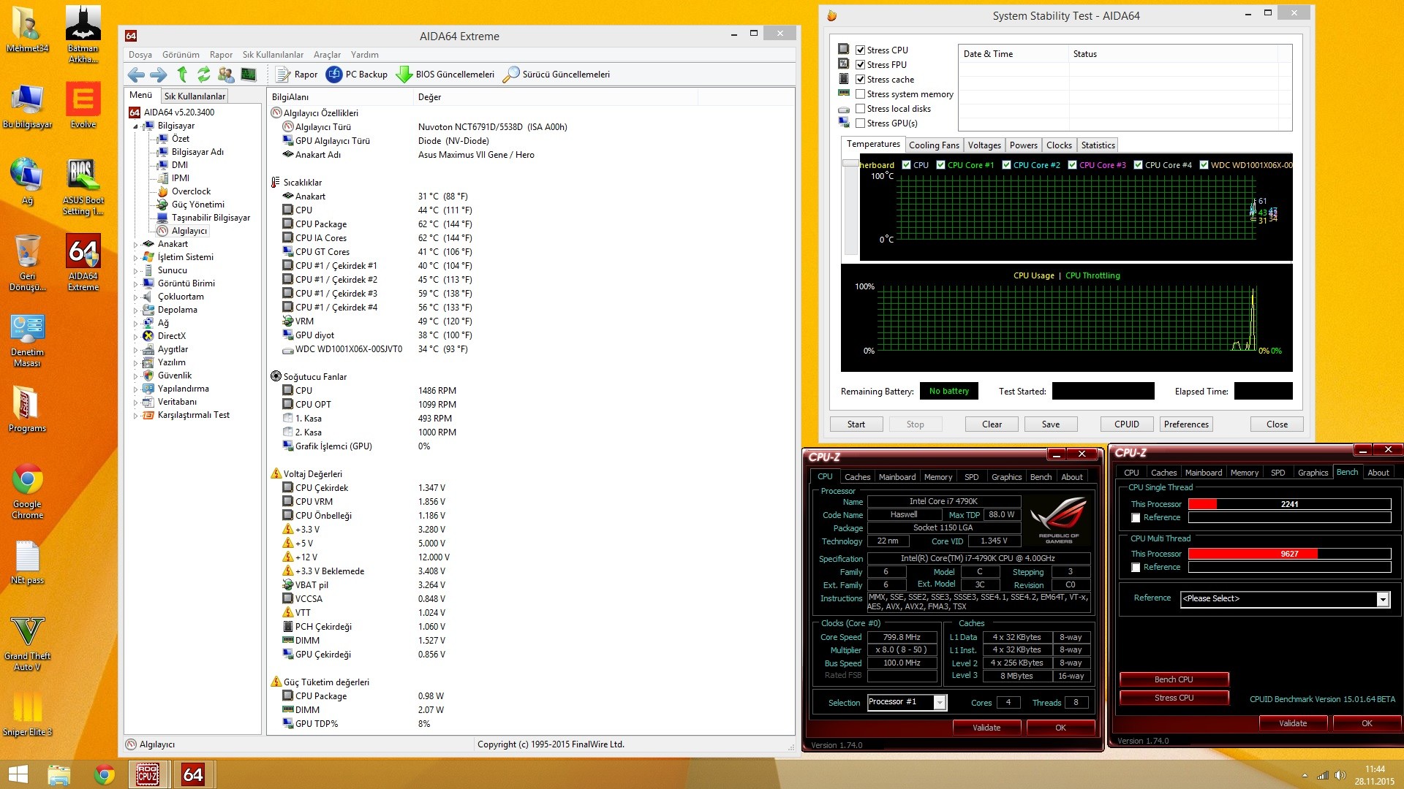
Task: Check Reference box under CPU Multi Thread
Action: click(1136, 568)
